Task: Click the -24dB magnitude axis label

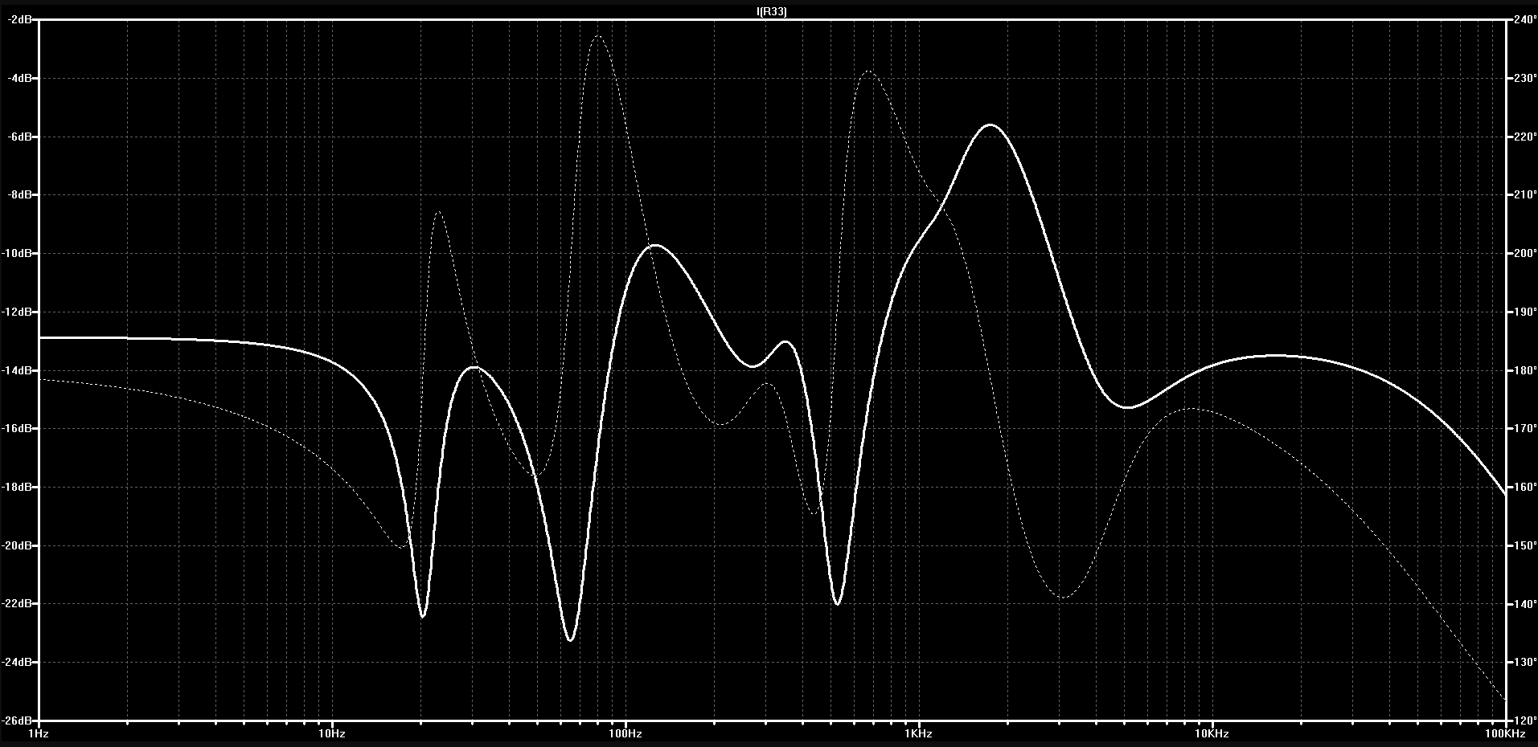Action: (x=17, y=663)
